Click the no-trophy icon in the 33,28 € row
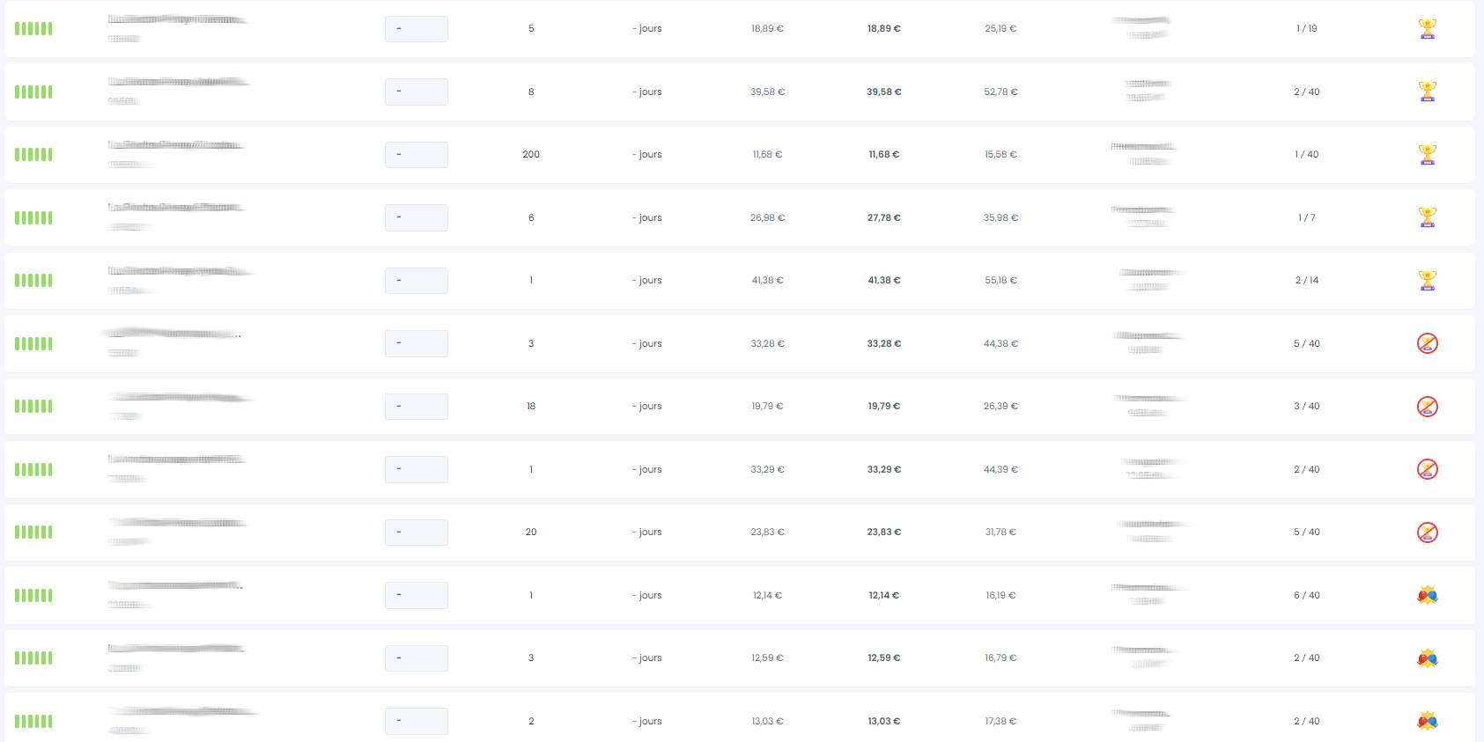Image resolution: width=1484 pixels, height=742 pixels. click(x=1428, y=343)
